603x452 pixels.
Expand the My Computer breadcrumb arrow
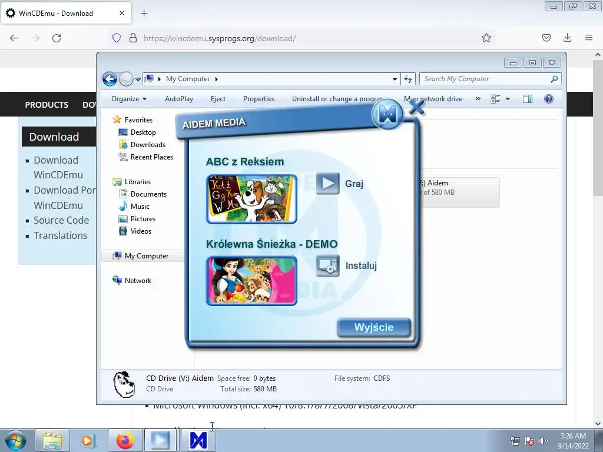pyautogui.click(x=217, y=79)
